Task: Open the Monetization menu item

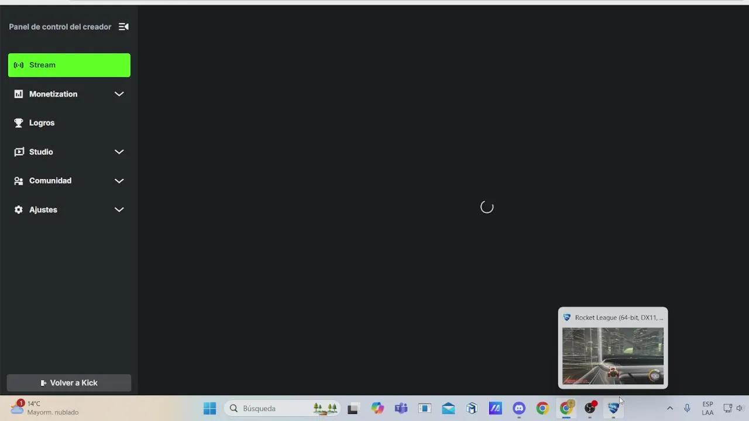Action: coord(69,94)
